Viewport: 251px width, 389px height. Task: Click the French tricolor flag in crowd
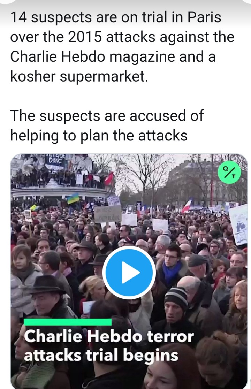[187, 206]
